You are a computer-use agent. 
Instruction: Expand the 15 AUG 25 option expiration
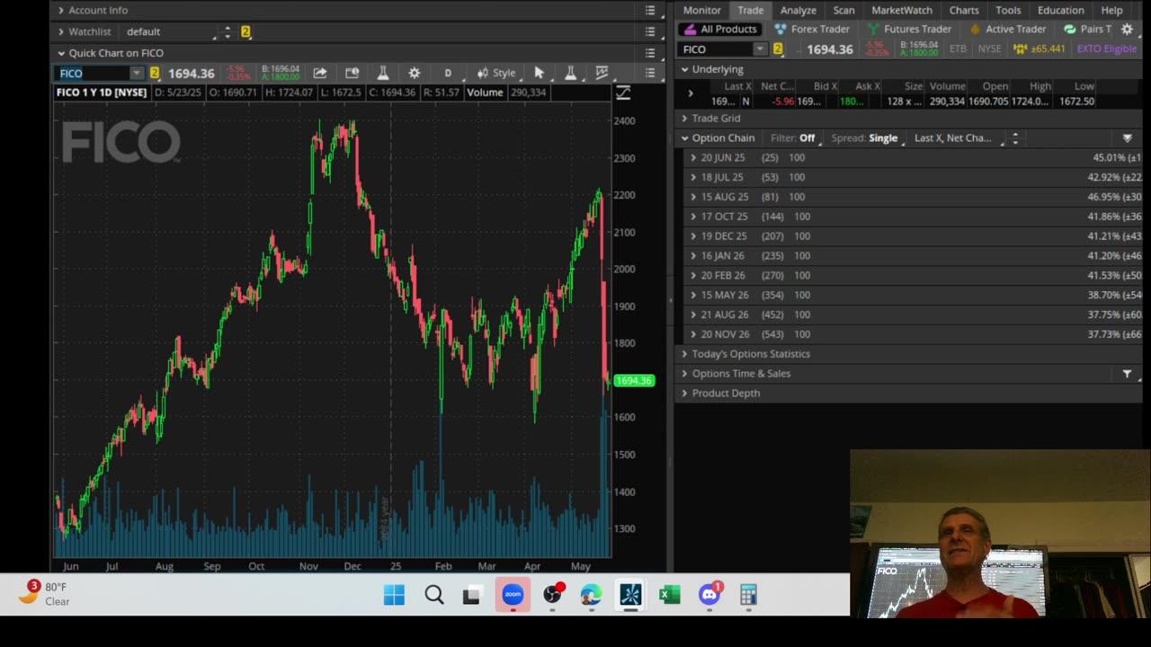693,197
